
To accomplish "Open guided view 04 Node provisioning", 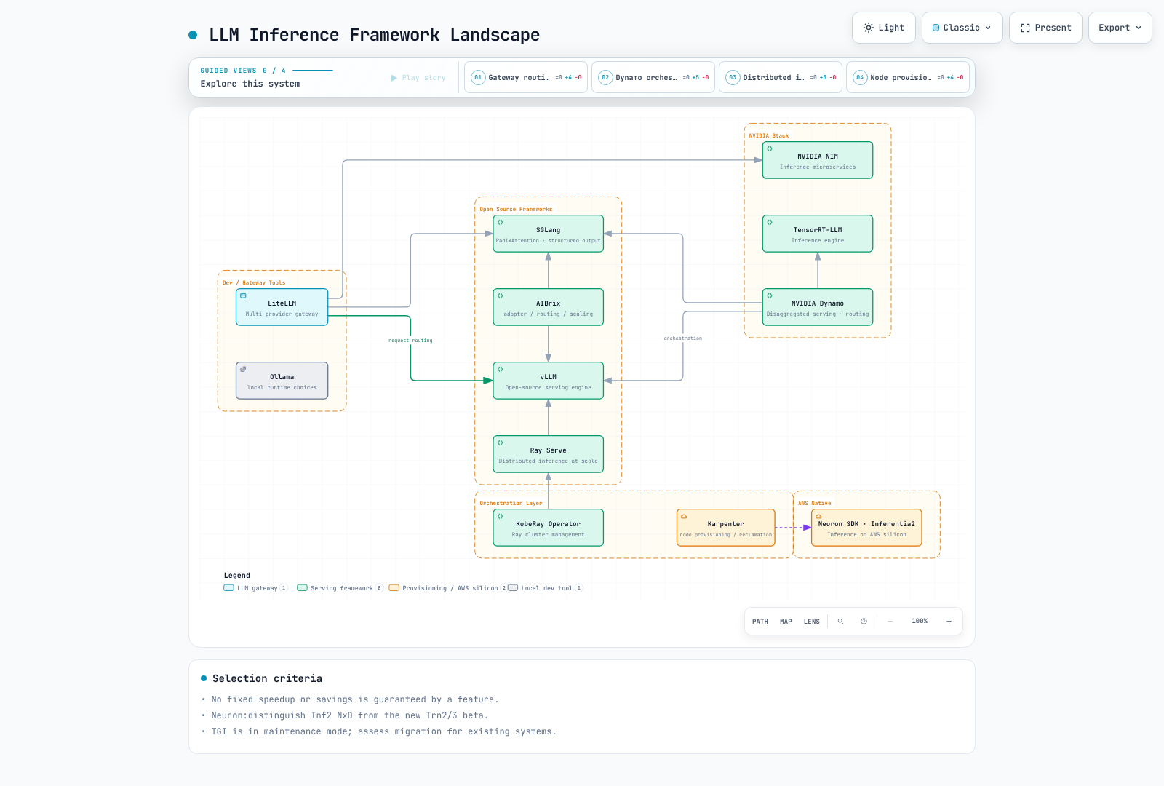I will [908, 77].
